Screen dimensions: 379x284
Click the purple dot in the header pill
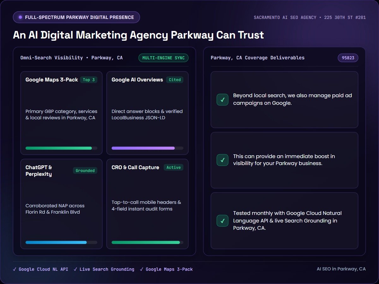point(21,17)
